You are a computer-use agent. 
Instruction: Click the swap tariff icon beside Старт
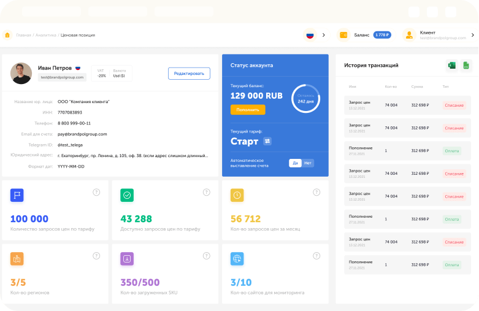(267, 141)
